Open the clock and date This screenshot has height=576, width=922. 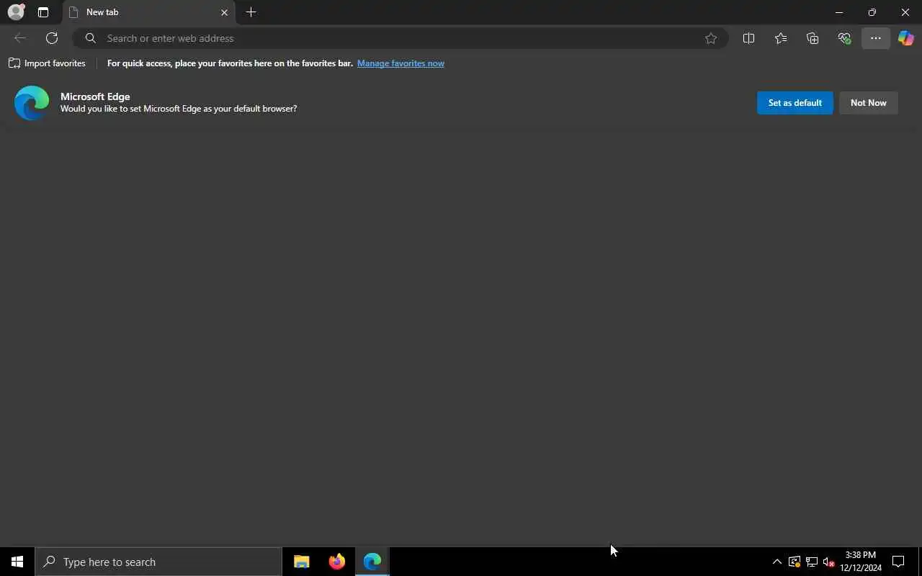click(x=861, y=562)
